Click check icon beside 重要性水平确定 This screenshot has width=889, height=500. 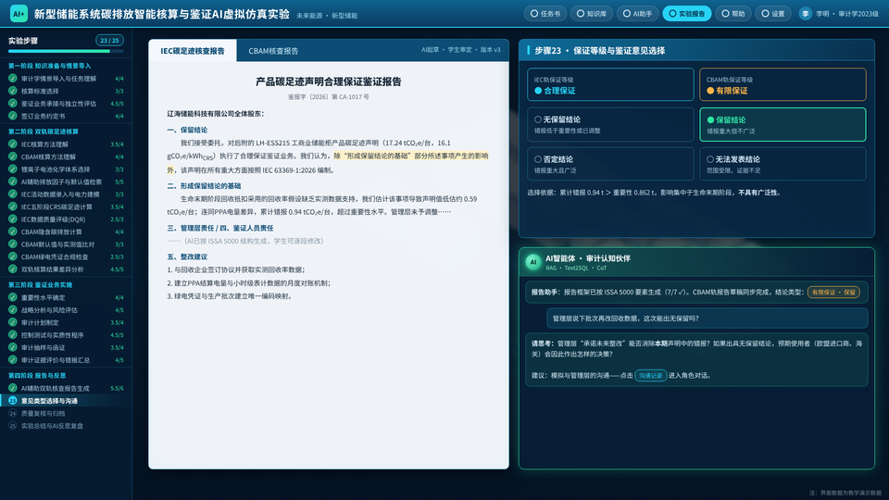click(x=12, y=297)
